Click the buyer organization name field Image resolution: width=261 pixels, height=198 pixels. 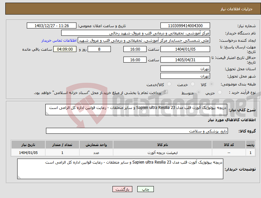click(136, 33)
